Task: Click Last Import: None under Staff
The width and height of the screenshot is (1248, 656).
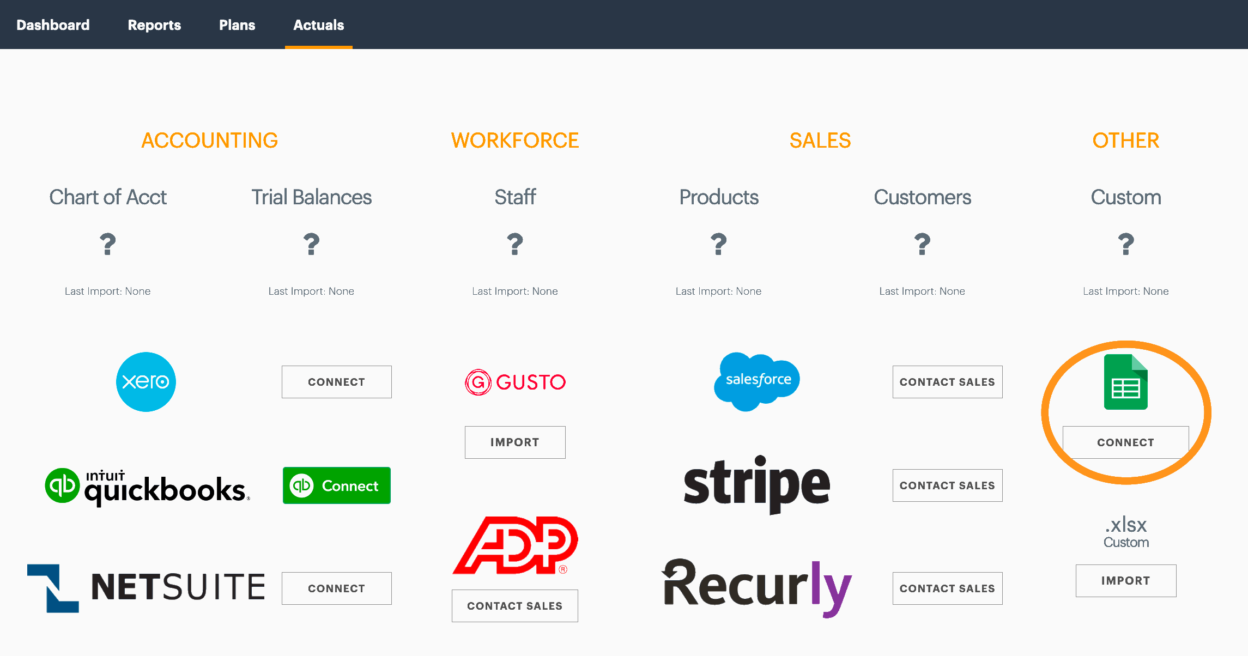Action: (515, 291)
